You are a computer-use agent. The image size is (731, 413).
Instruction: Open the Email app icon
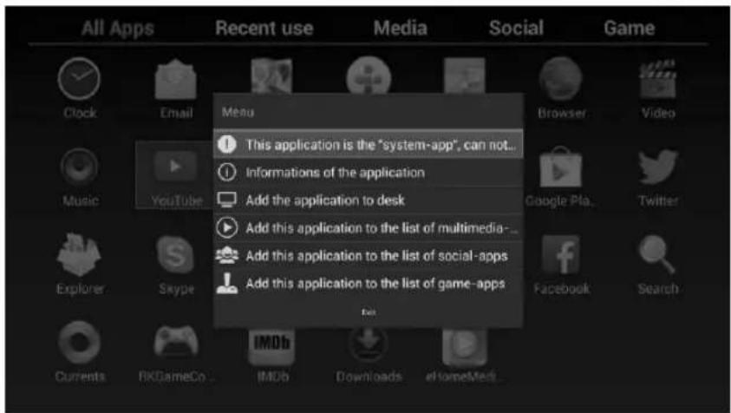tap(175, 79)
